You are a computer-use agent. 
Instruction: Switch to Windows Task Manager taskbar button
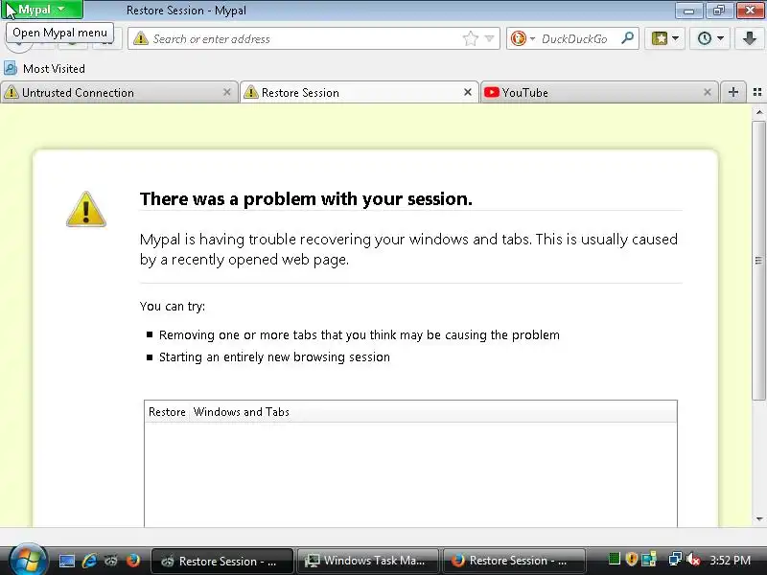(x=368, y=561)
